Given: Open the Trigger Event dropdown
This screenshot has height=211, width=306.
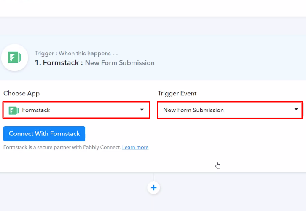Looking at the screenshot, I should coord(230,110).
